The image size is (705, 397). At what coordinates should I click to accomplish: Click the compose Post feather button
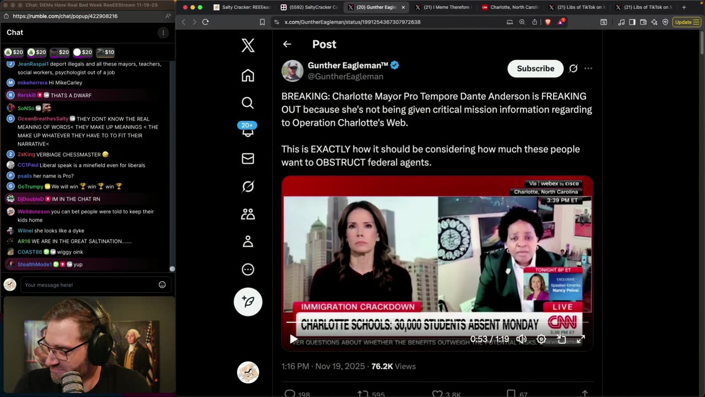point(248,302)
